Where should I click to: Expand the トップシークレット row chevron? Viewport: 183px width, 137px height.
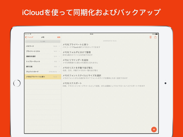(59, 62)
